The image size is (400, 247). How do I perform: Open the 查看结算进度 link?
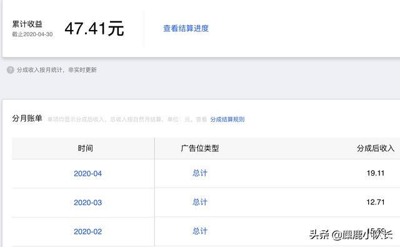(x=186, y=28)
